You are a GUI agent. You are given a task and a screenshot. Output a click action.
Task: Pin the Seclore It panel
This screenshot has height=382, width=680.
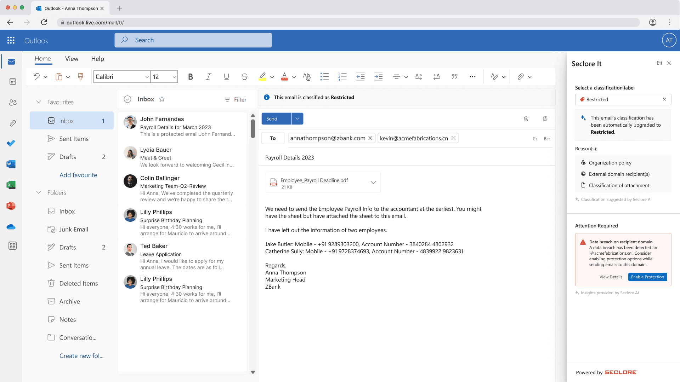pyautogui.click(x=658, y=63)
